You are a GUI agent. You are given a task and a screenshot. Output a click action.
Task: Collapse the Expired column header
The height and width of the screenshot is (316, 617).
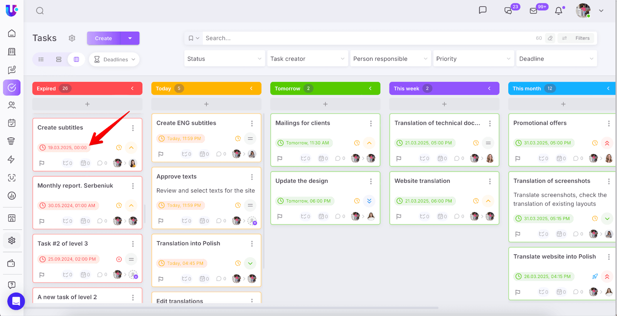132,89
